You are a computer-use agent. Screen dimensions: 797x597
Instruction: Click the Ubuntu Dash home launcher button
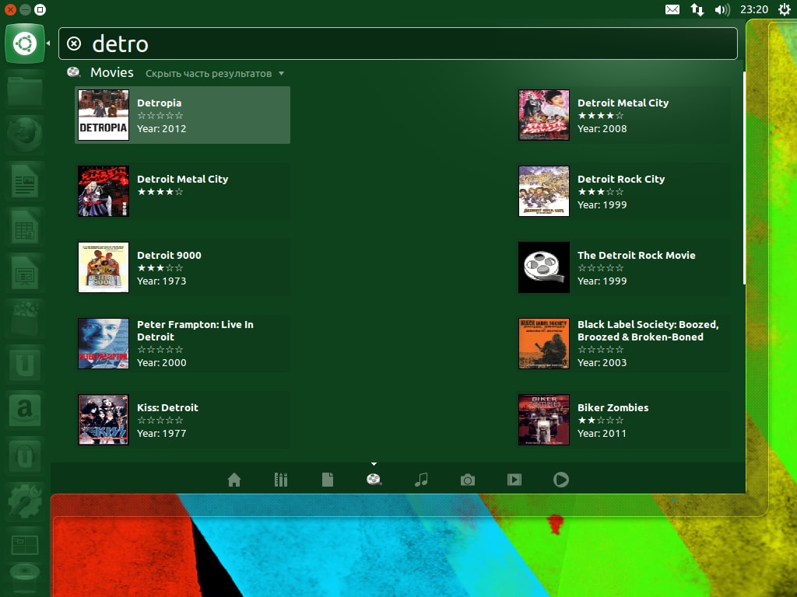(x=25, y=44)
